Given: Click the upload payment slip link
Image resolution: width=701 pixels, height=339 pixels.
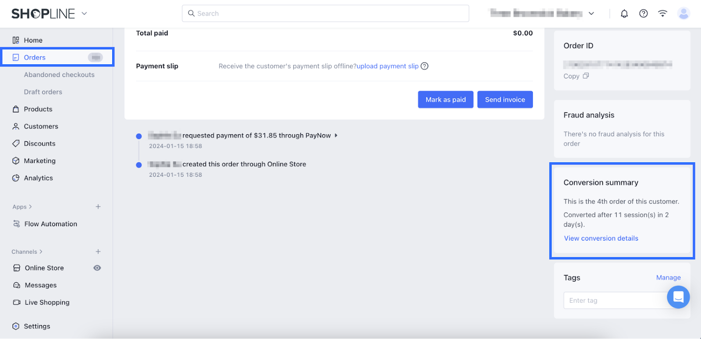Looking at the screenshot, I should pos(387,66).
